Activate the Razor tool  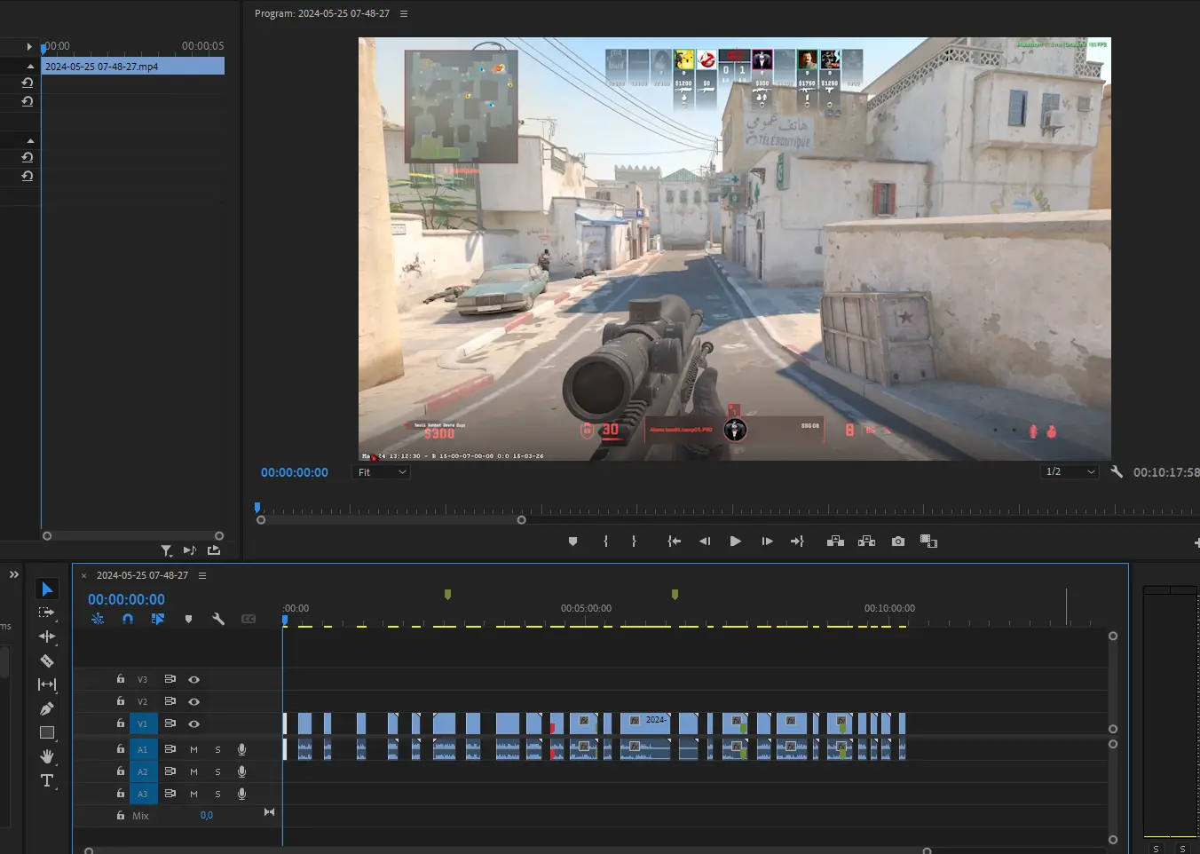(47, 660)
